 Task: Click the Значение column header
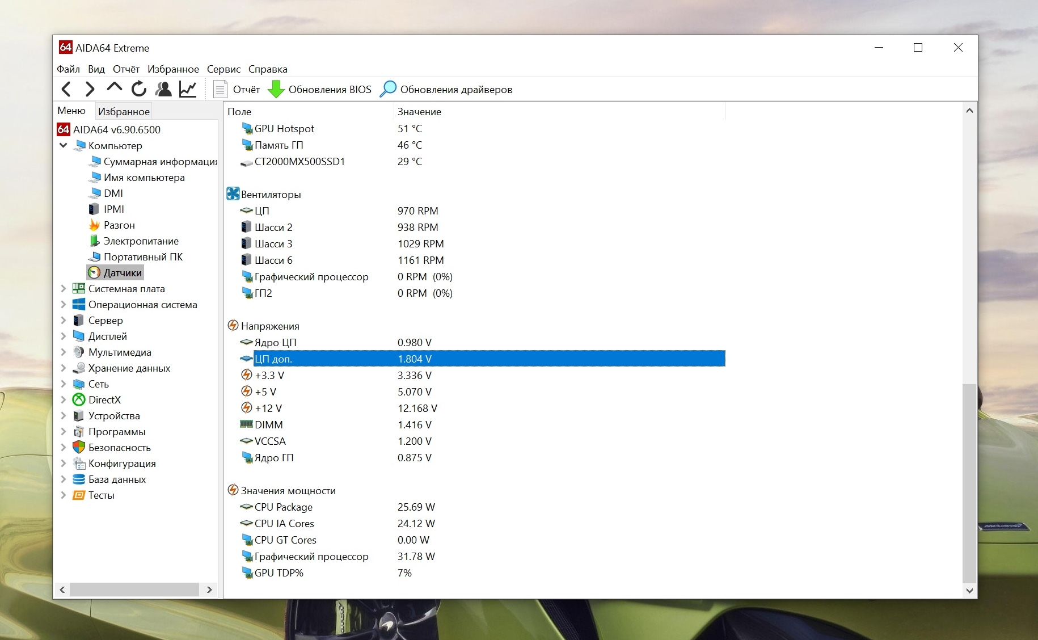pos(559,112)
